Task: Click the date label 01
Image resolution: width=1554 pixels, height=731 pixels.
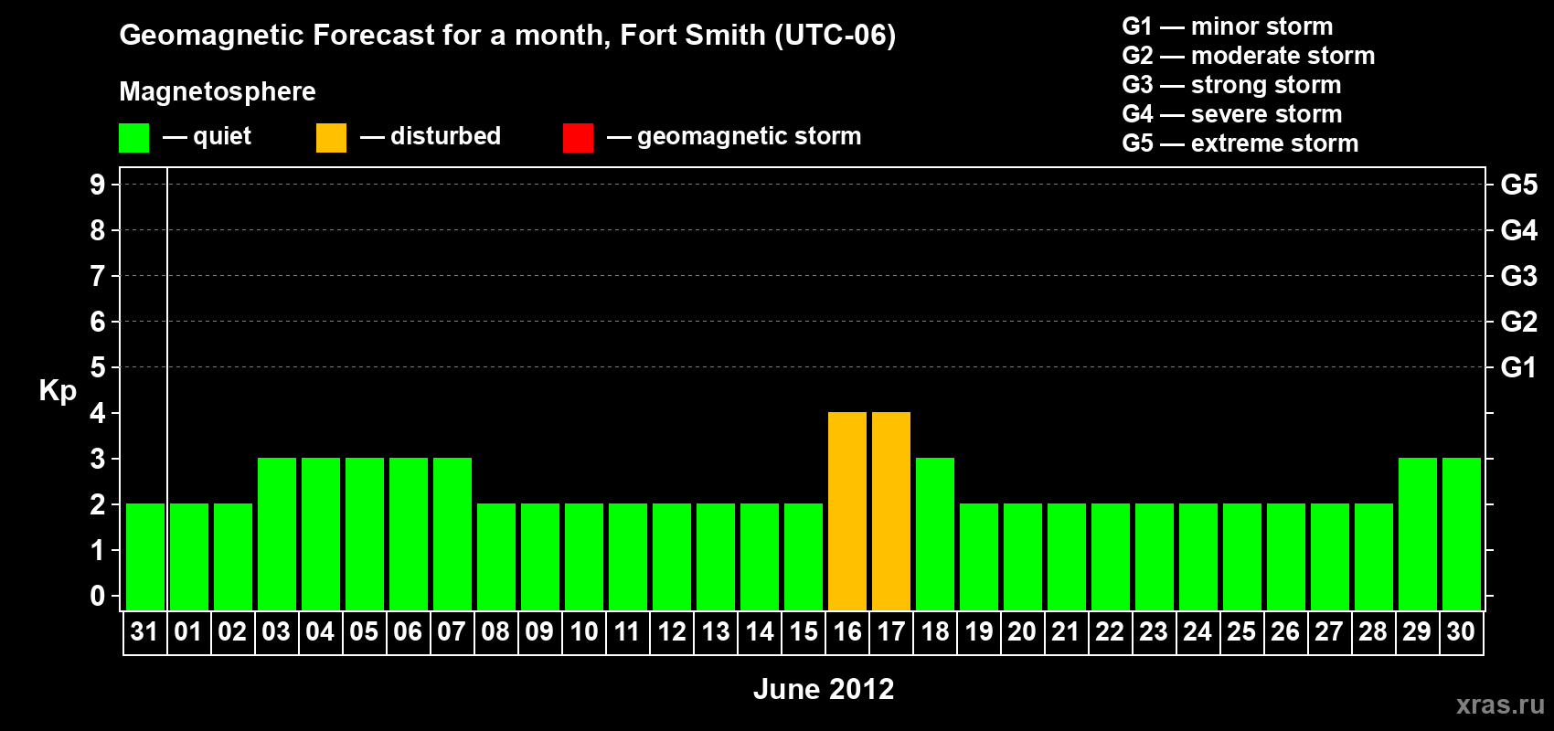Action: coord(188,631)
